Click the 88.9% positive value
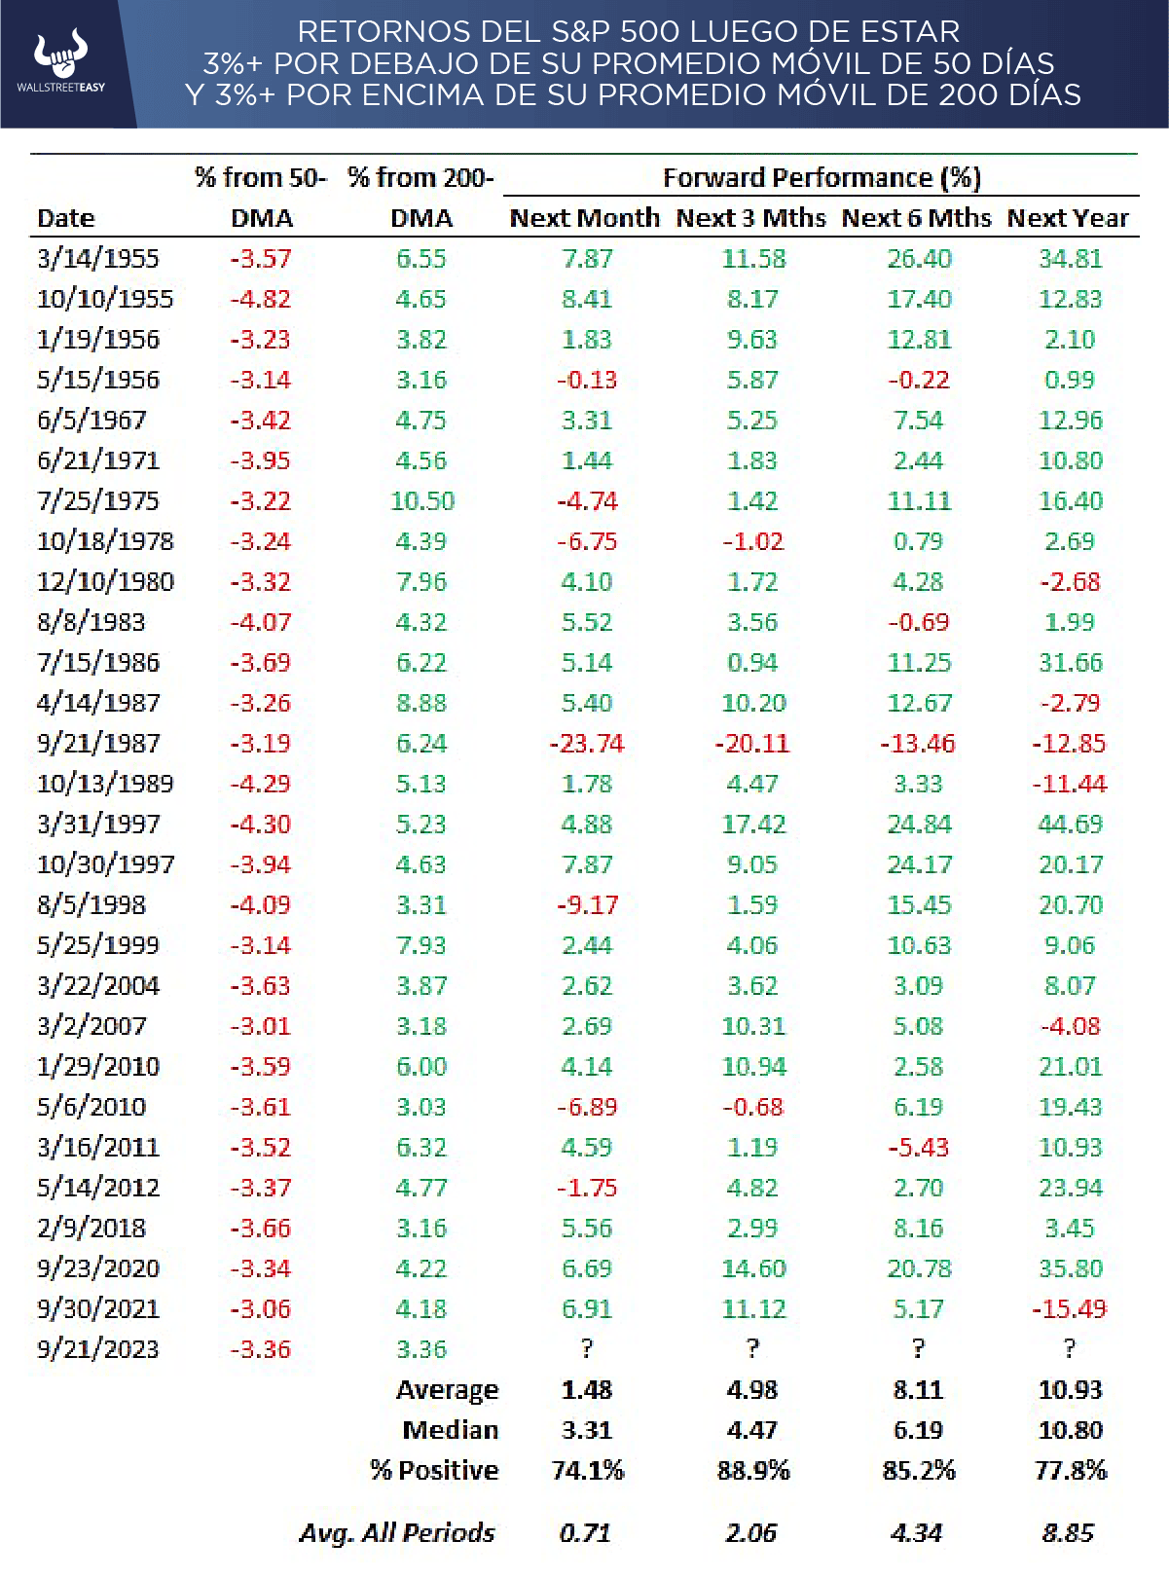The height and width of the screenshot is (1578, 1169). click(753, 1471)
